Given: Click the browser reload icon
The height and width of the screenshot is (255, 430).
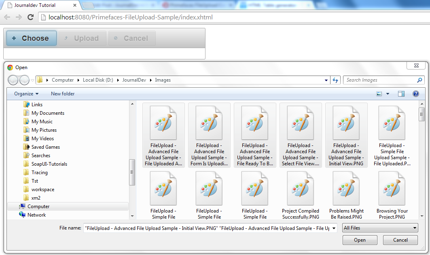Looking at the screenshot, I should (x=30, y=17).
